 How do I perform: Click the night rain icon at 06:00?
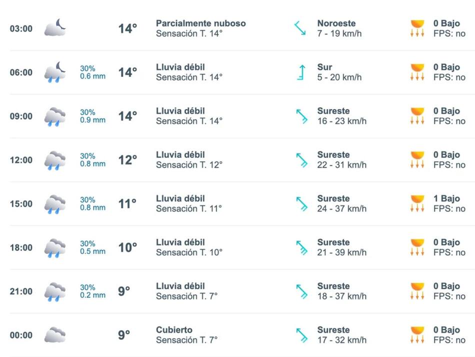(55, 72)
